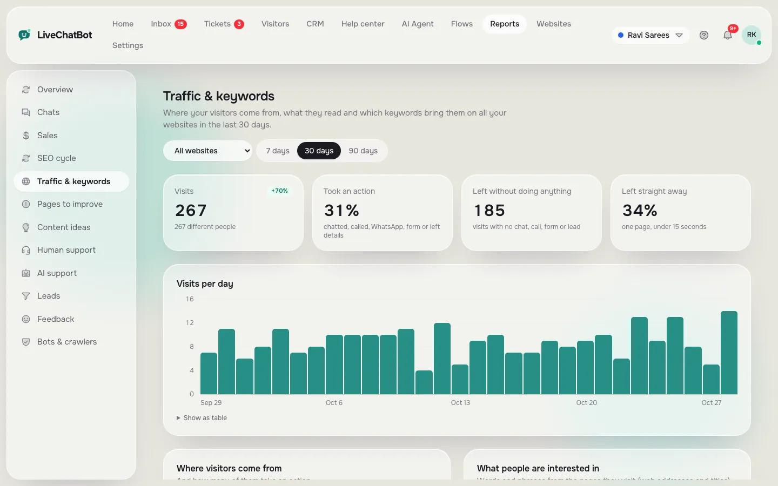Open Pages to improve link

[71, 204]
